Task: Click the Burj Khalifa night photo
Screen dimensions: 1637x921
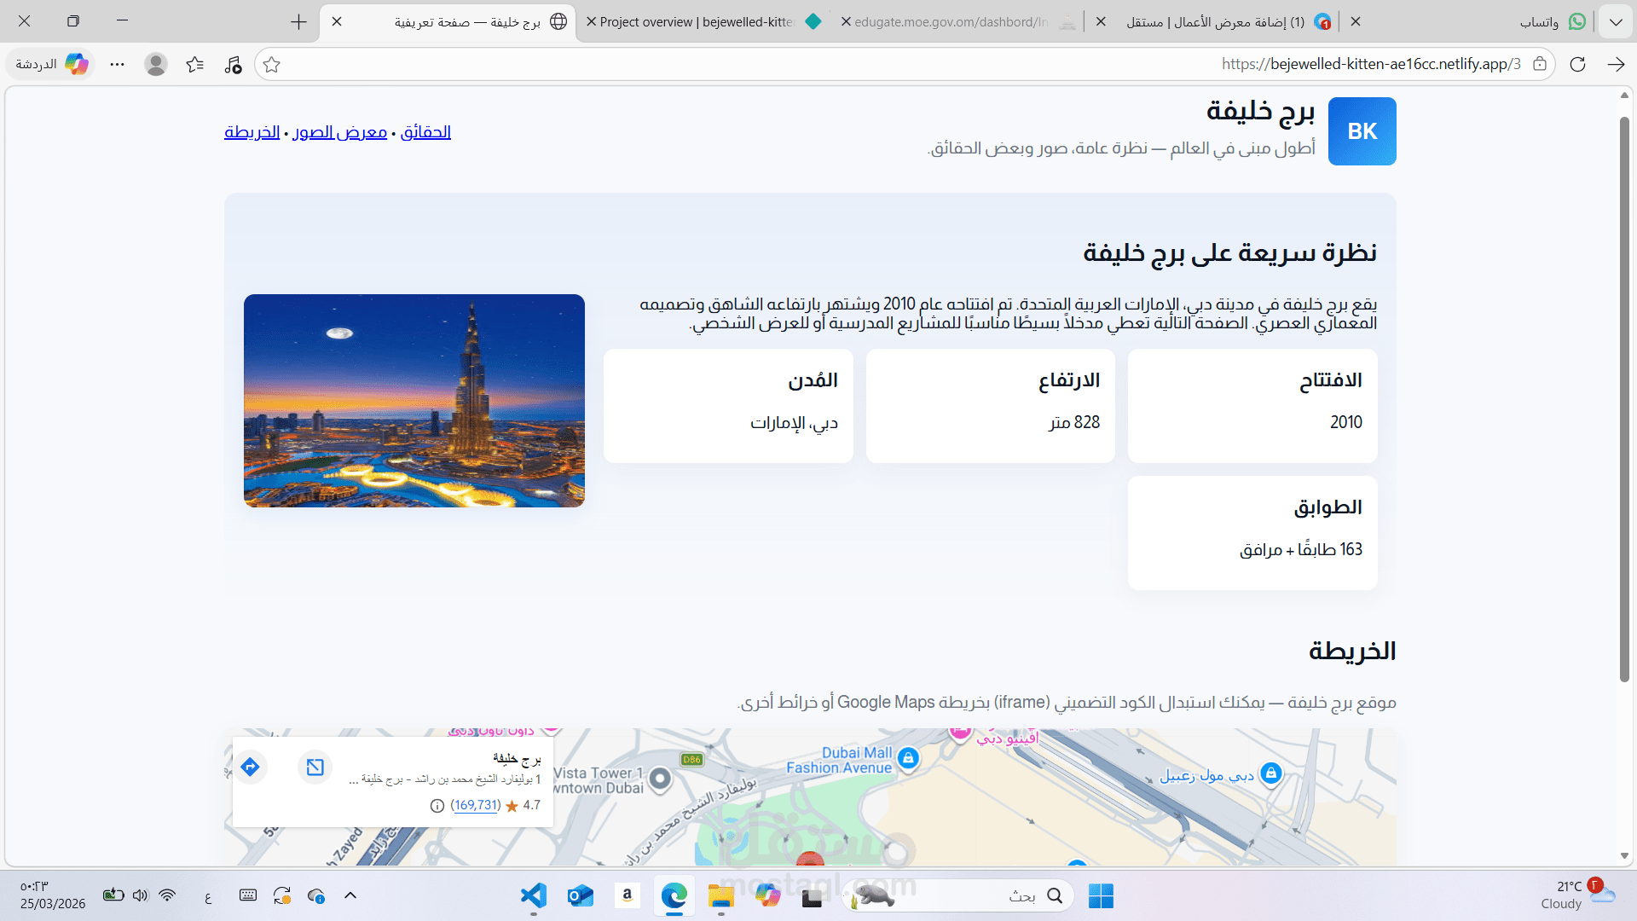Action: 414,401
